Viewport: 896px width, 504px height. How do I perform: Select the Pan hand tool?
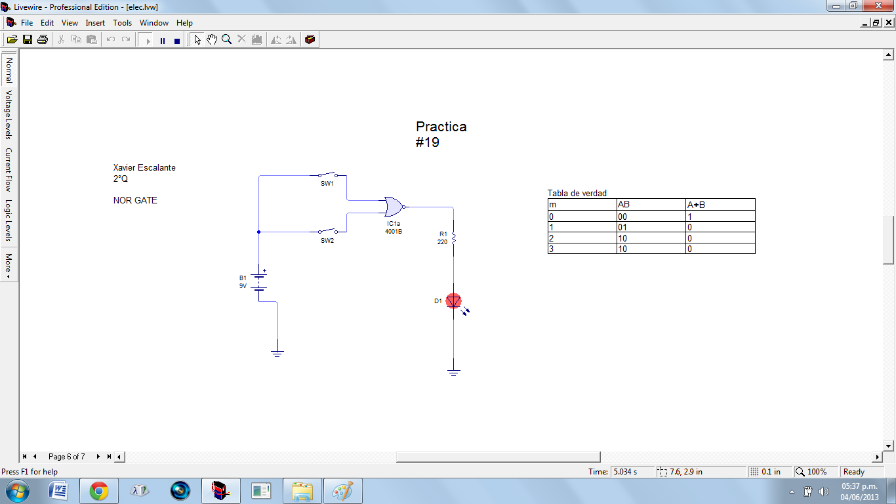click(212, 39)
